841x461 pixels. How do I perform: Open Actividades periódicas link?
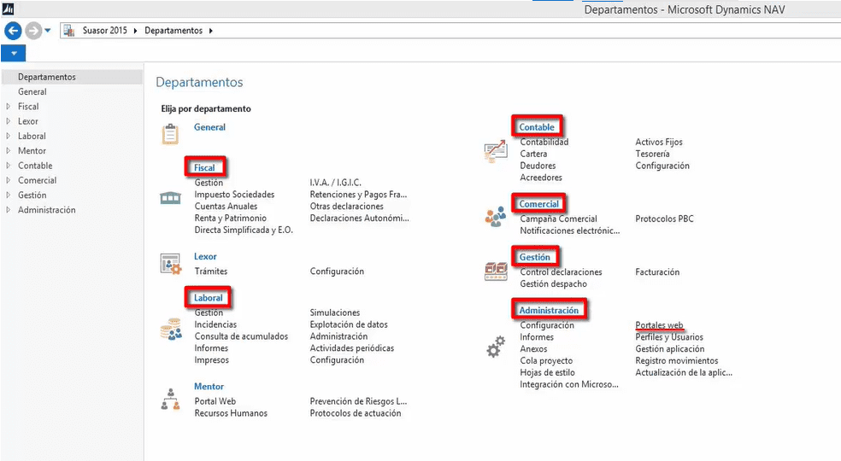pyautogui.click(x=352, y=348)
